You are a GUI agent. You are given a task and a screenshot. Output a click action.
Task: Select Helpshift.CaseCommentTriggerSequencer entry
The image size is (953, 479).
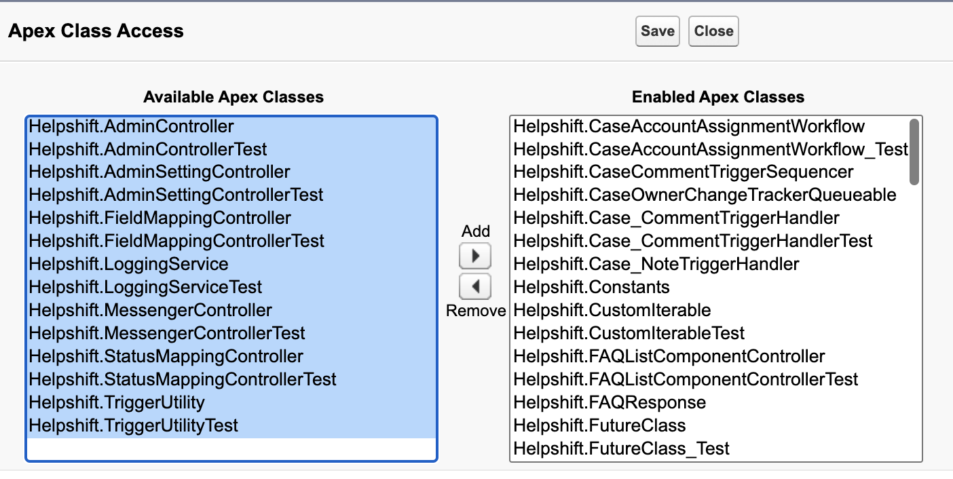coord(684,172)
